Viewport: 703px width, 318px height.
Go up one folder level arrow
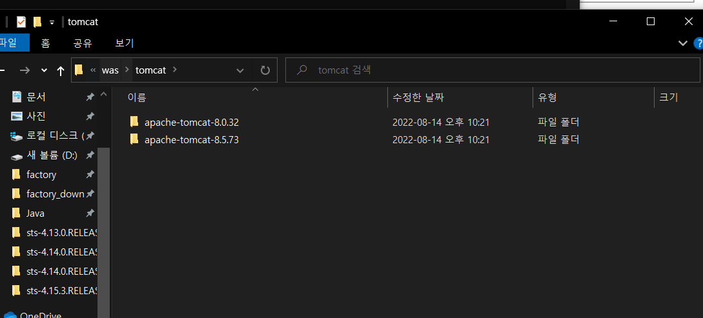point(61,70)
